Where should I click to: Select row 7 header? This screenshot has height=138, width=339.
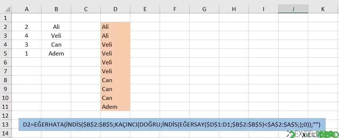(x=6, y=71)
